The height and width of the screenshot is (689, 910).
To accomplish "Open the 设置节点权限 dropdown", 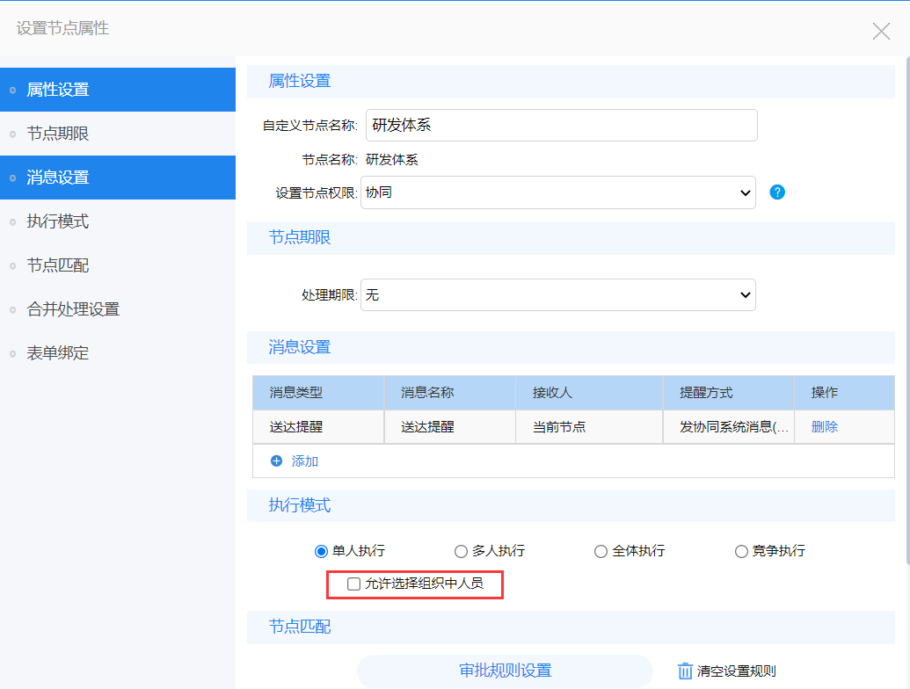I will pos(558,192).
